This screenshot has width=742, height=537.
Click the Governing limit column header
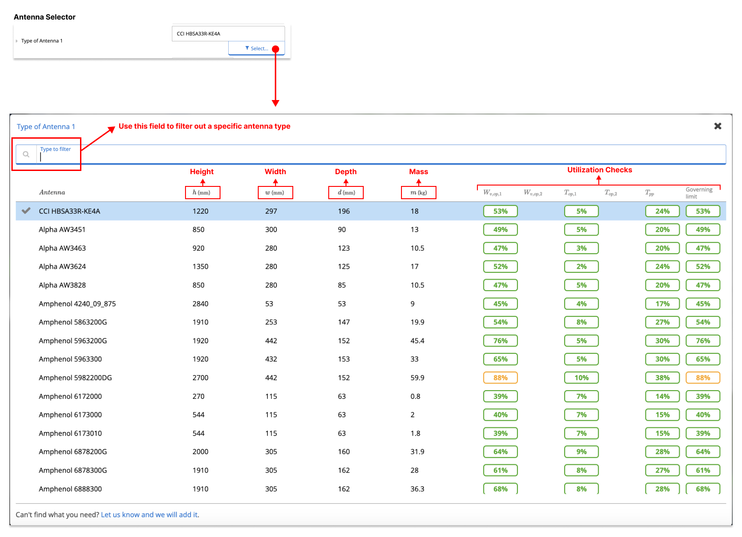point(699,193)
